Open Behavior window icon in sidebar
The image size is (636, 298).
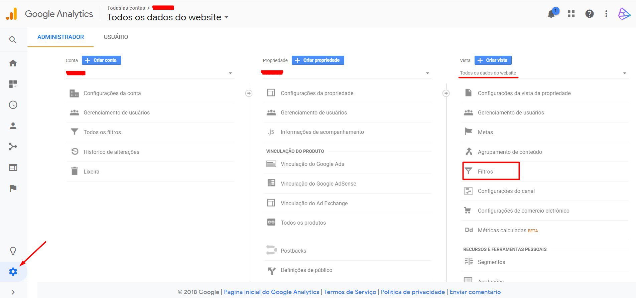click(x=13, y=168)
